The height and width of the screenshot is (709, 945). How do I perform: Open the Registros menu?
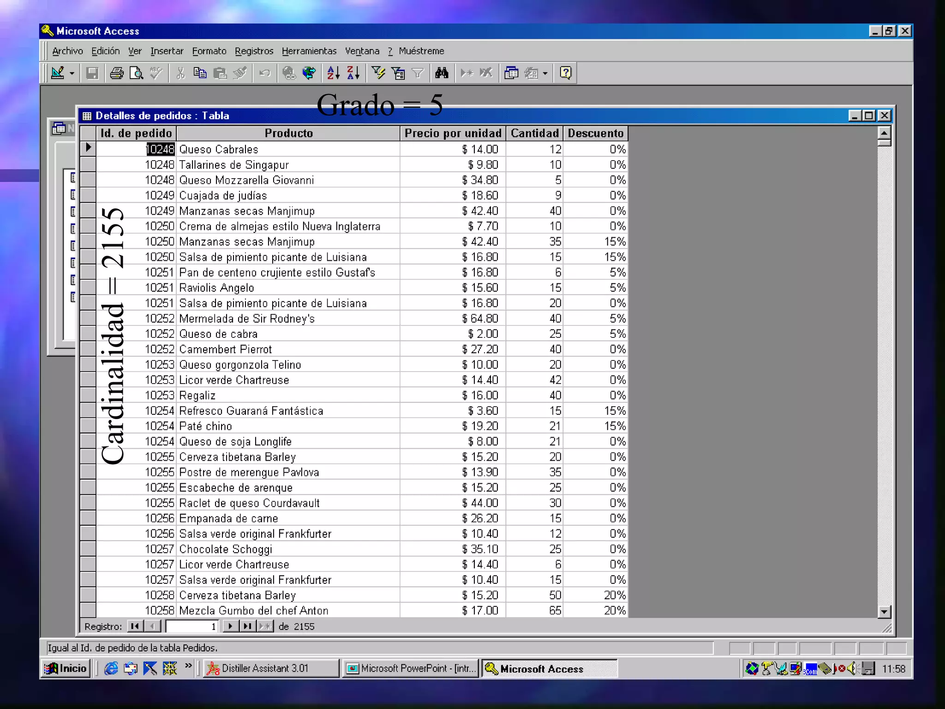click(254, 51)
